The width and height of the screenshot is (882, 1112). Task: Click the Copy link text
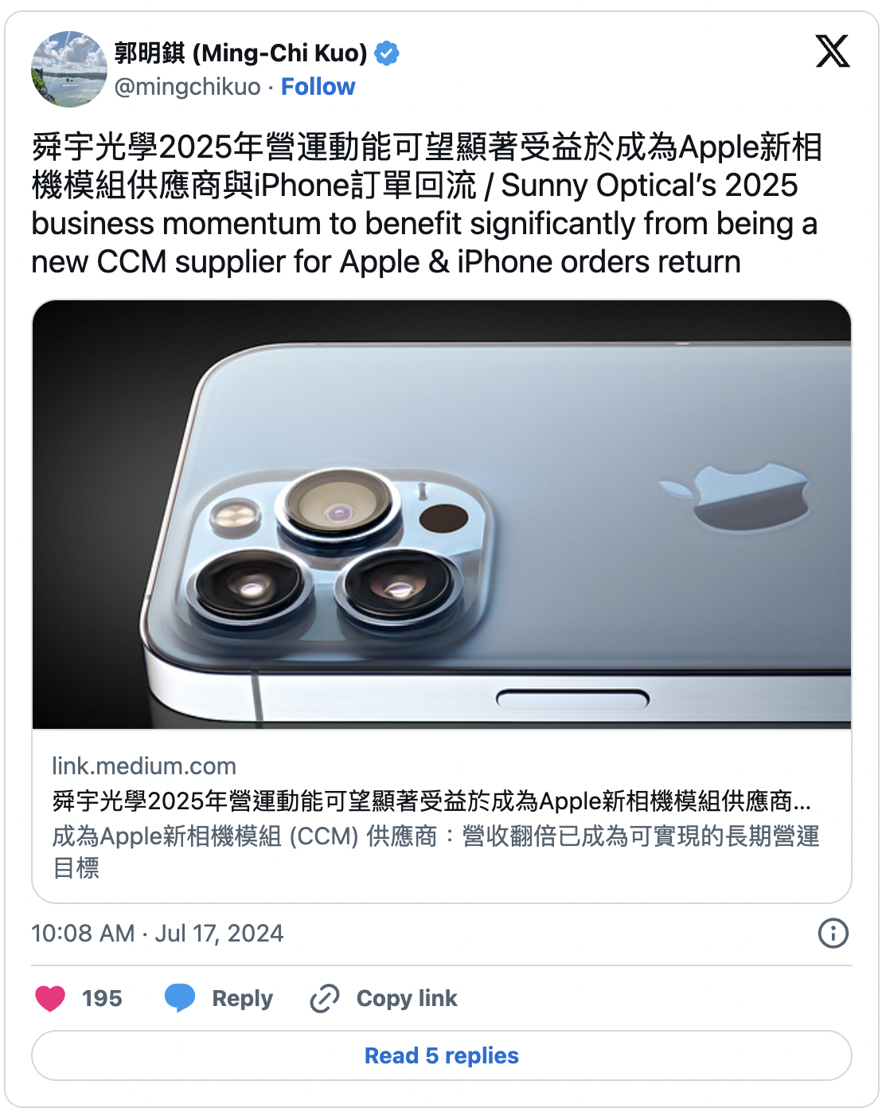click(x=407, y=998)
